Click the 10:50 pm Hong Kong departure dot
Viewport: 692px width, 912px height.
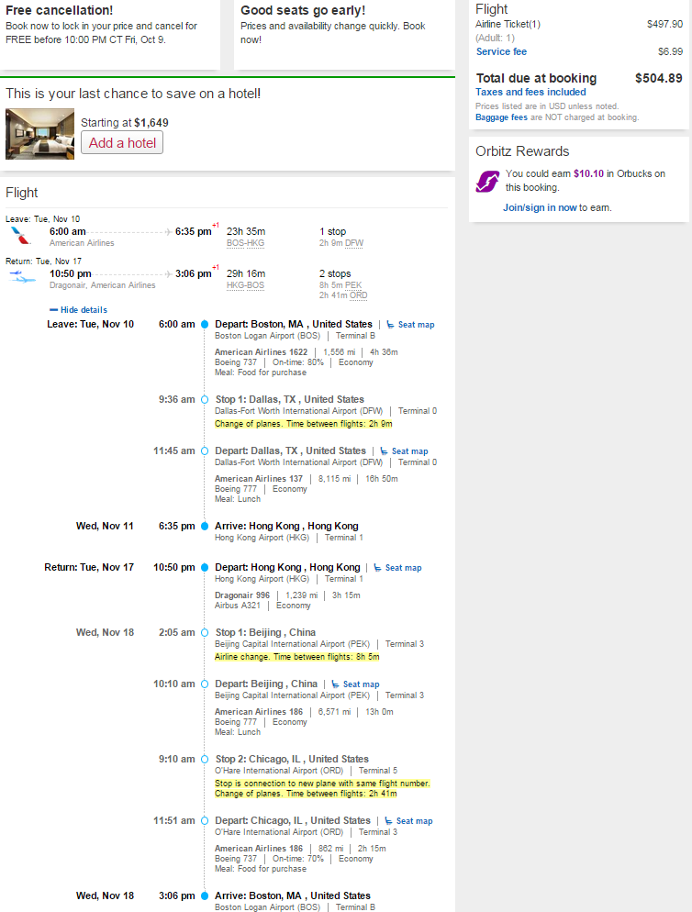coord(205,568)
